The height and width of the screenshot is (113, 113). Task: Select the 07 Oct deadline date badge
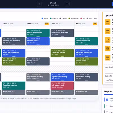point(108,22)
